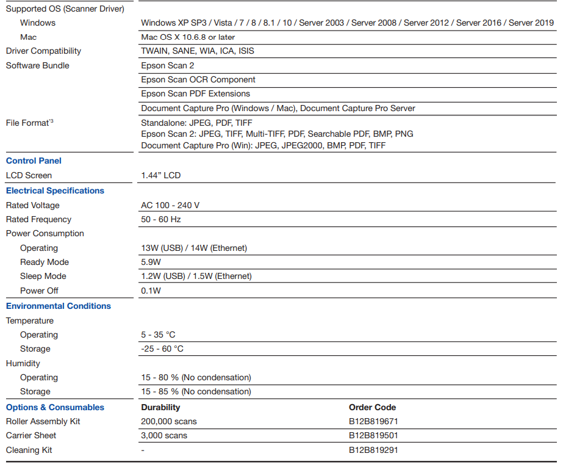563x470 pixels.
Task: Click the 1.44" LCD screen value
Action: [x=160, y=176]
